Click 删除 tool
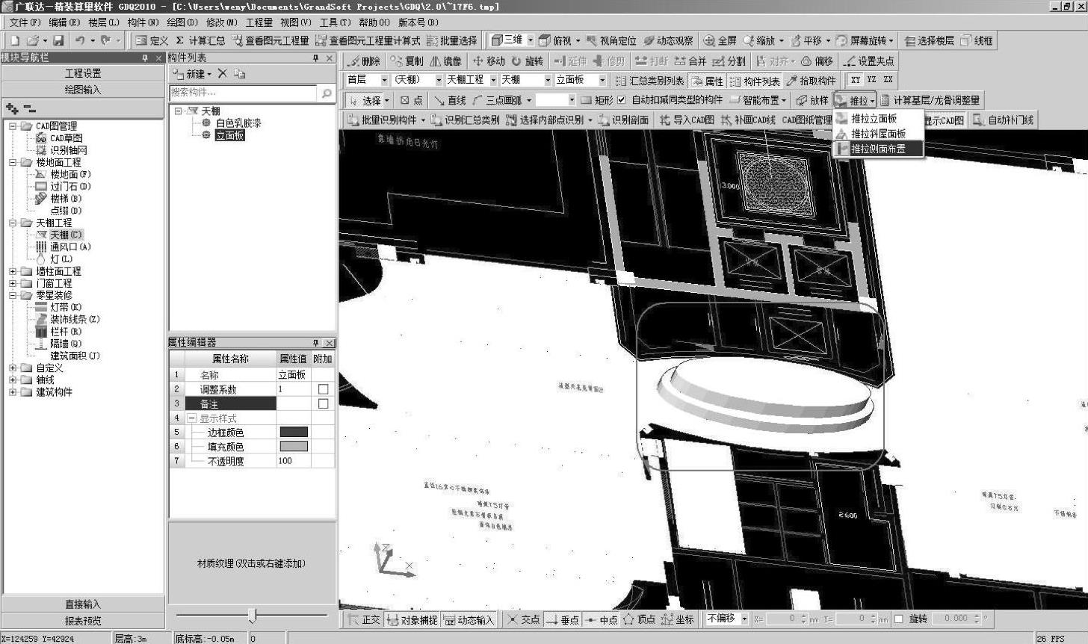Image resolution: width=1088 pixels, height=644 pixels. pos(365,61)
